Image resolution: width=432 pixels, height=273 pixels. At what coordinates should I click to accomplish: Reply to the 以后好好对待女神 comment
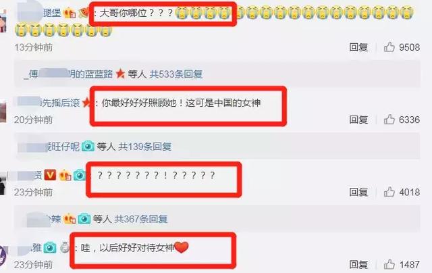tap(358, 264)
